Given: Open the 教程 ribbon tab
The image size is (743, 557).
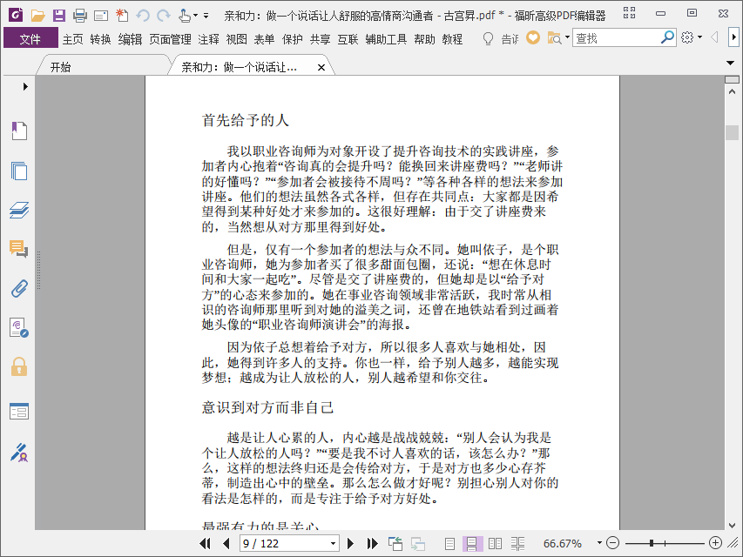Looking at the screenshot, I should 452,39.
